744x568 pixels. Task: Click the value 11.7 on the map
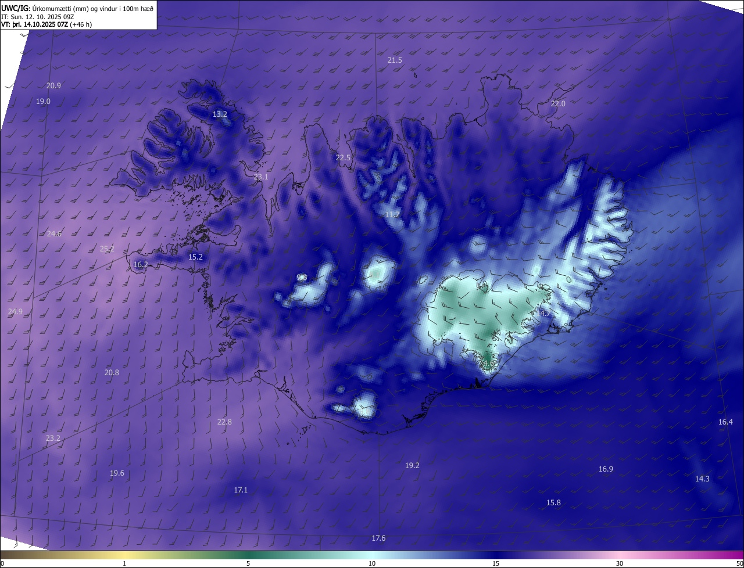pos(392,215)
